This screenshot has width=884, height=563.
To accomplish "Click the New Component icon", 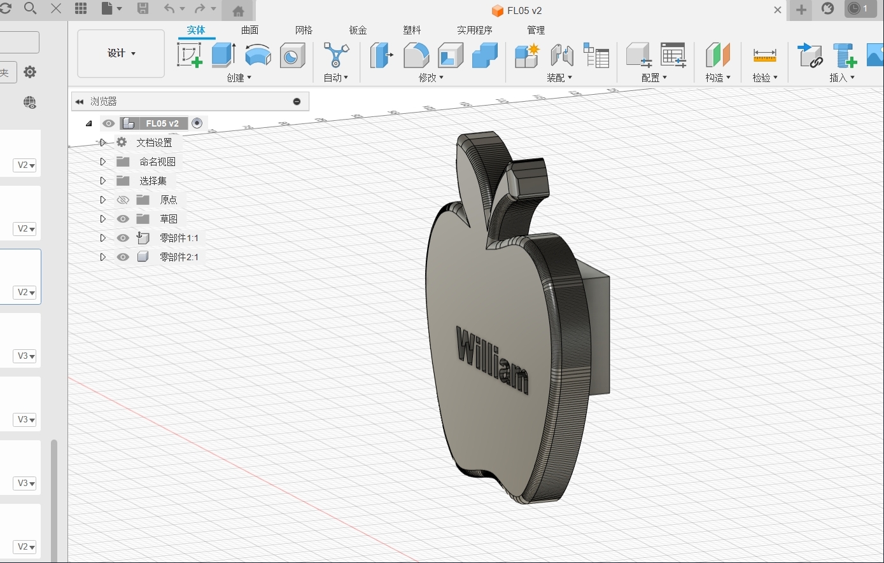I will pos(527,55).
